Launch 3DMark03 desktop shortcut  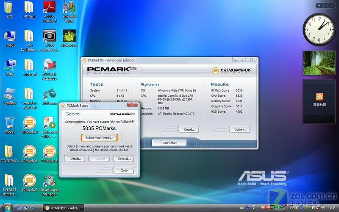pyautogui.click(x=29, y=125)
